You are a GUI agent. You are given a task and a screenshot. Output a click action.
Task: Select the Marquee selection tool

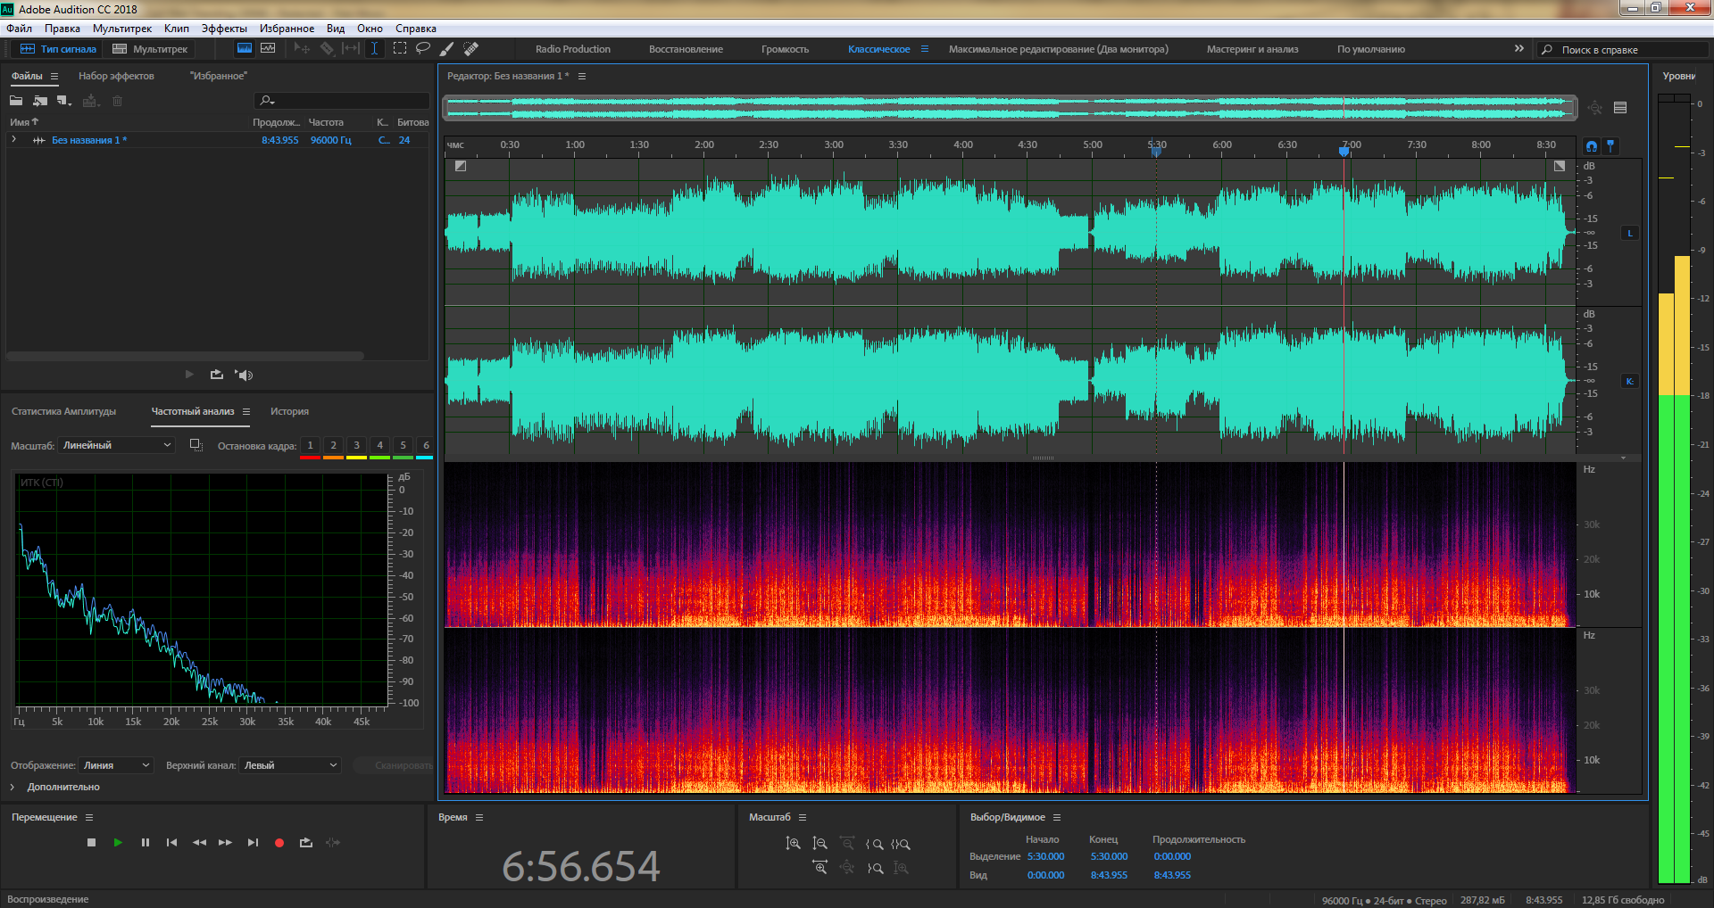pos(400,48)
